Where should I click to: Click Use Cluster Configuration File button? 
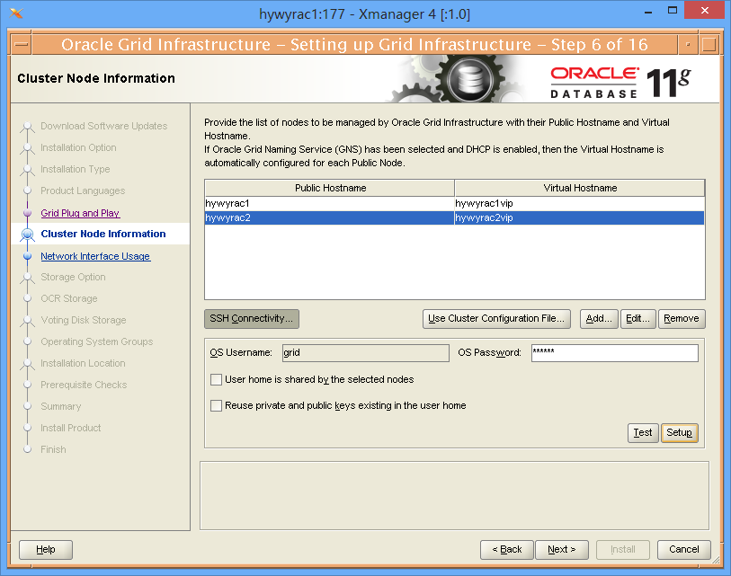click(x=496, y=319)
